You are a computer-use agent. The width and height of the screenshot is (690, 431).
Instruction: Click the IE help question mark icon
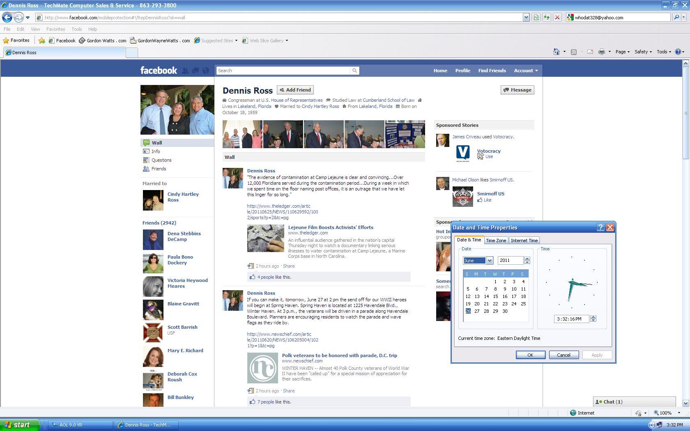pyautogui.click(x=678, y=52)
